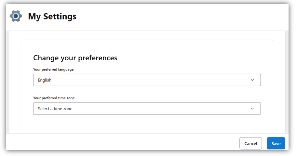Image resolution: width=298 pixels, height=156 pixels.
Task: Click the "Your preferred language" label
Action: pos(53,69)
